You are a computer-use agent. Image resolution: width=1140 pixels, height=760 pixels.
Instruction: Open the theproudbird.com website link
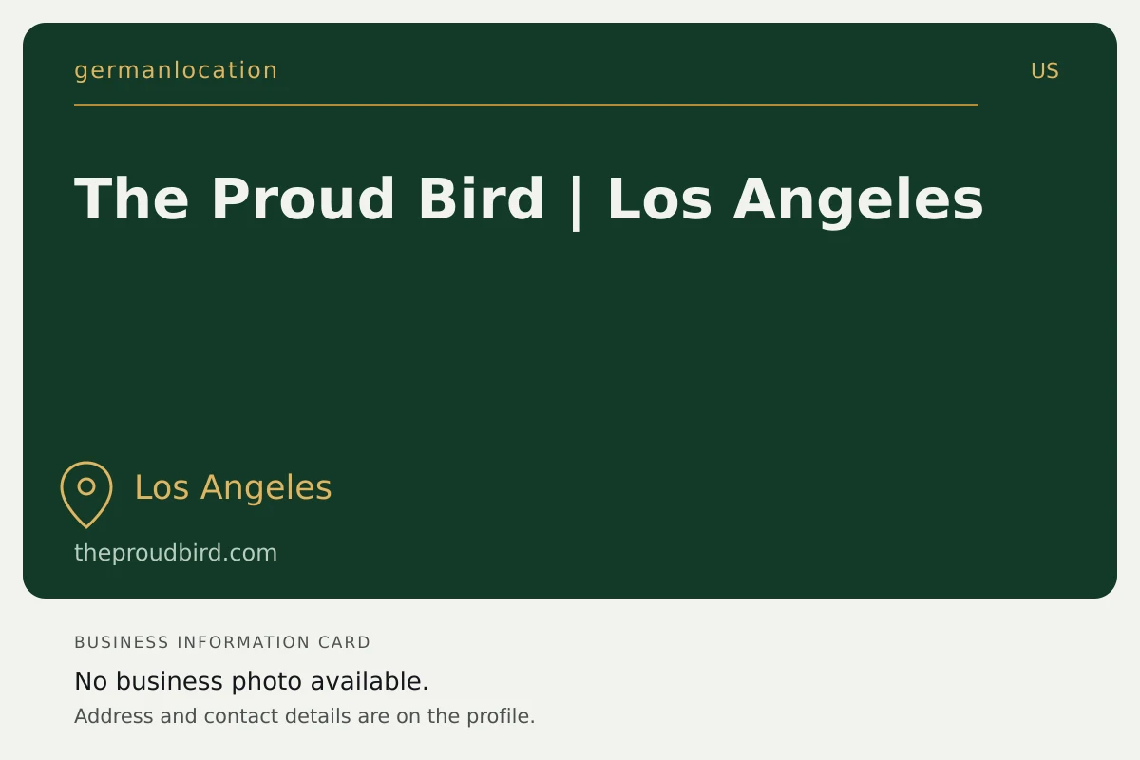pyautogui.click(x=176, y=553)
